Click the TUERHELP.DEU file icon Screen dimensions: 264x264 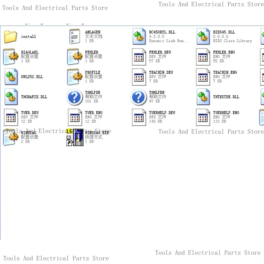pos(139,117)
